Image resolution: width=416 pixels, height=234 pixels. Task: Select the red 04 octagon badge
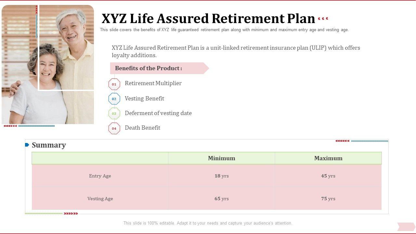coord(114,128)
